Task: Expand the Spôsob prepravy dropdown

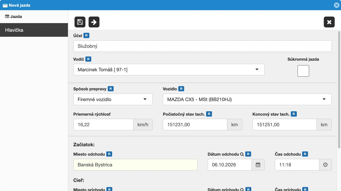Action: click(113, 99)
